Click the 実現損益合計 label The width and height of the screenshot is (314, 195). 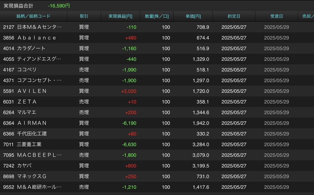(x=18, y=6)
